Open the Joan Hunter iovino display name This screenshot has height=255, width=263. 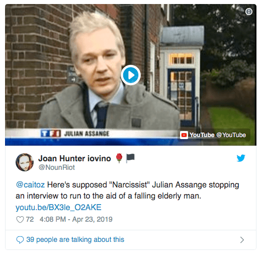pyautogui.click(x=74, y=158)
